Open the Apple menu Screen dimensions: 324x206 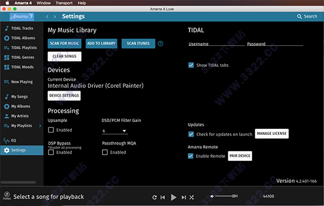[x=7, y=3]
